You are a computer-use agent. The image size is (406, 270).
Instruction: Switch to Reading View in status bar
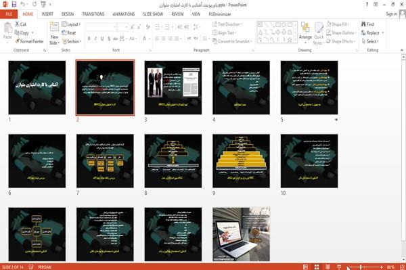pyautogui.click(x=328, y=267)
